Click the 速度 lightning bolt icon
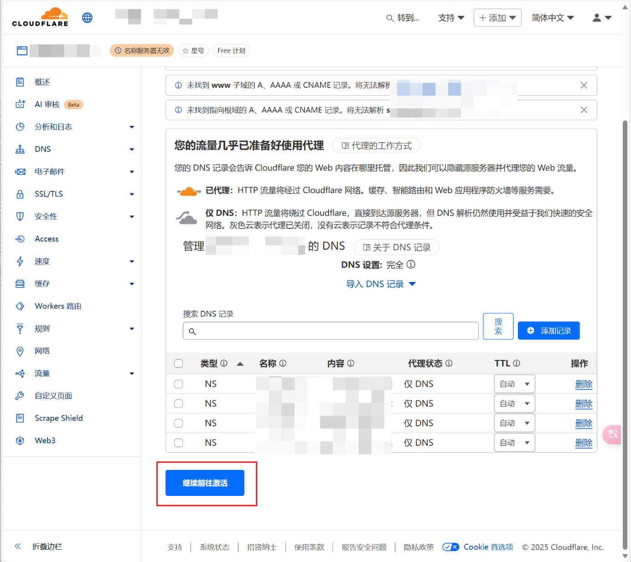Screen dimensions: 631x562 coord(20,261)
